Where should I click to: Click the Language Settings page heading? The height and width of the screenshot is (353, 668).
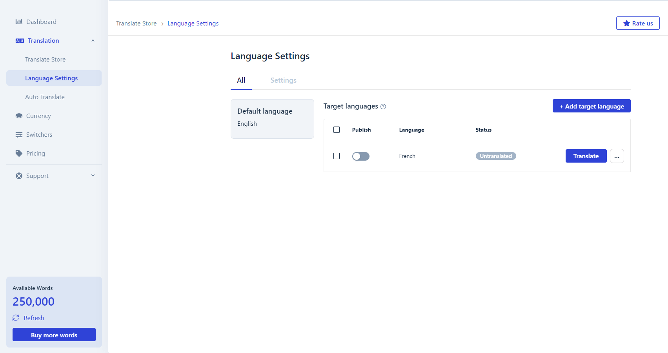270,56
